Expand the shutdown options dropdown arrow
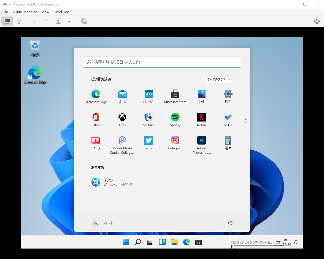Image resolution: width=324 pixels, height=259 pixels. pos(69,21)
